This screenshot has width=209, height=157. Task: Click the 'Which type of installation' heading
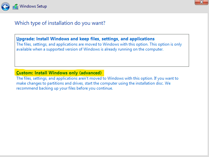[60, 23]
